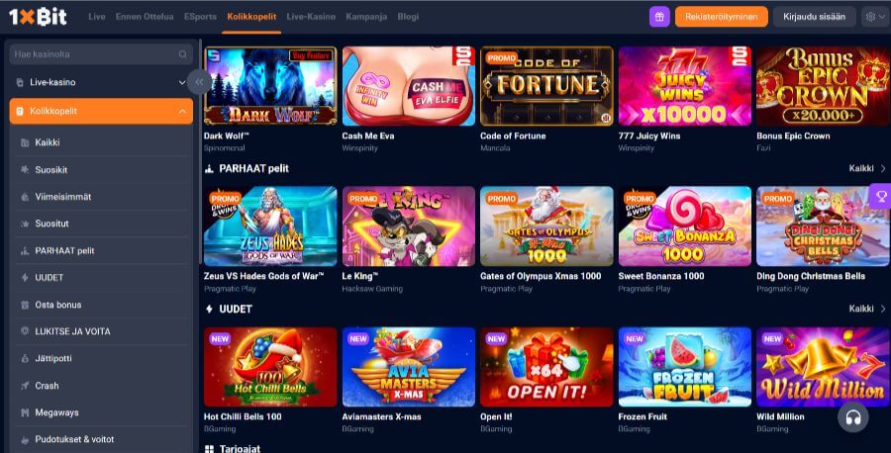Click the search magnifier icon in sidebar
Image resolution: width=891 pixels, height=453 pixels.
[x=183, y=54]
